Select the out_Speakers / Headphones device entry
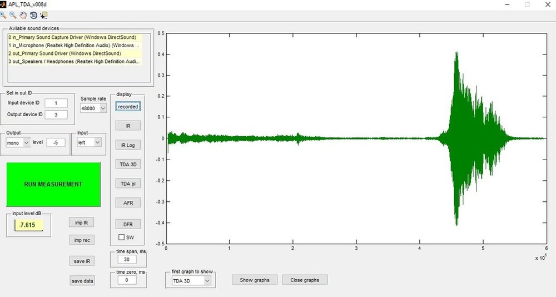556x297 pixels. (75, 61)
